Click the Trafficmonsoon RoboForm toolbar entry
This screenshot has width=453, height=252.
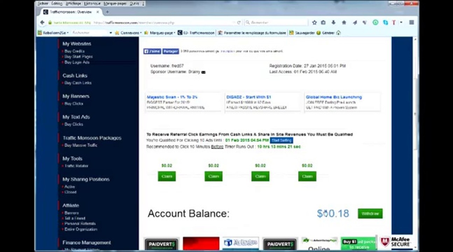(196, 33)
